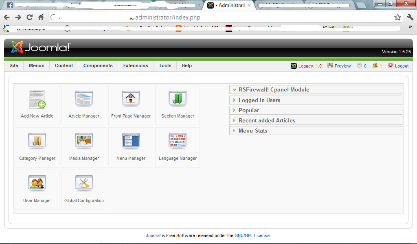Switch to the Administration browser tab
This screenshot has height=244, width=417.
229,5
